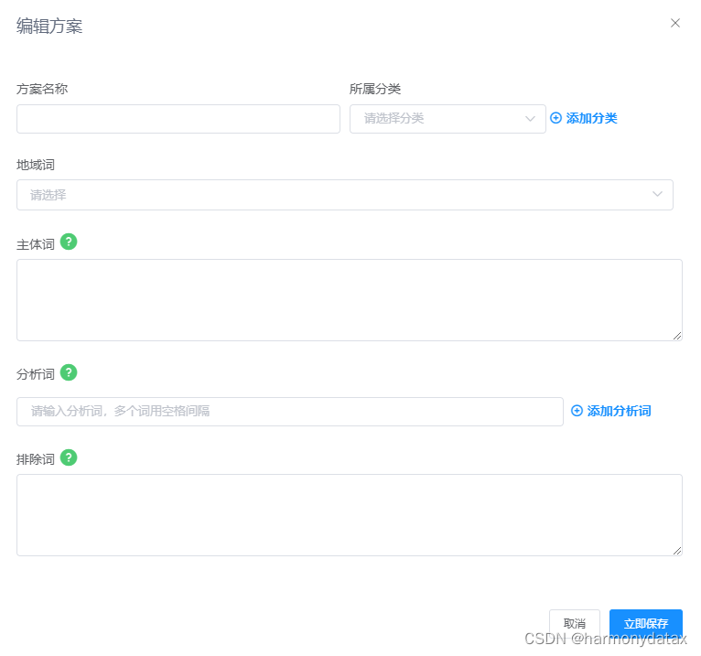Screen dimensions: 701x656
Task: Focus the 方案名称 input field
Action: point(178,119)
